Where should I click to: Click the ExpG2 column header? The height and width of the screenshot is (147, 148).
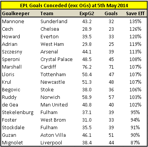point(87,14)
